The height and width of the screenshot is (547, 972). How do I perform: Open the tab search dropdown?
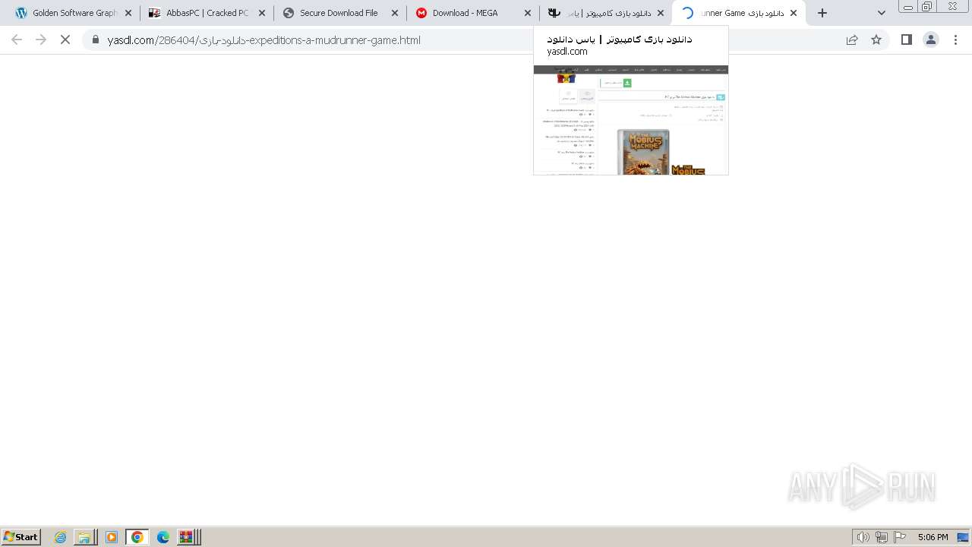(882, 13)
